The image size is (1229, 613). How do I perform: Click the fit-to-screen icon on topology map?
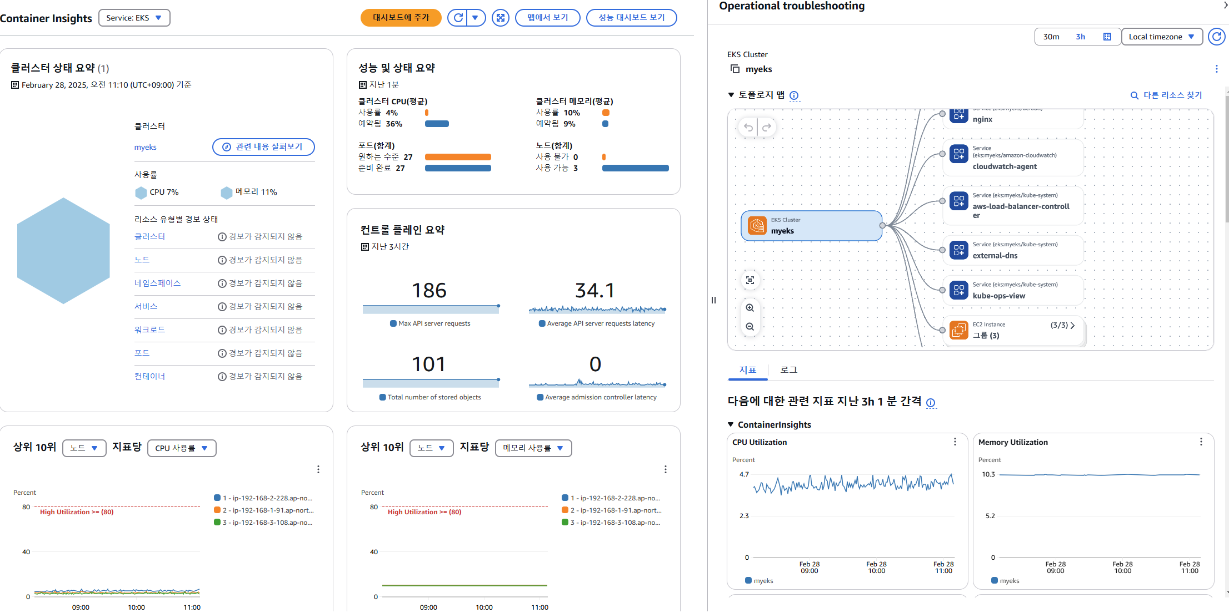750,280
